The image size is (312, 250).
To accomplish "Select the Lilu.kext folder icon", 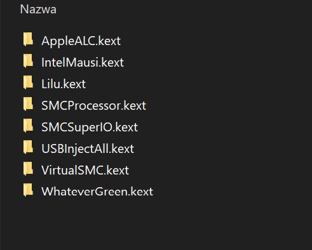I will click(x=28, y=82).
